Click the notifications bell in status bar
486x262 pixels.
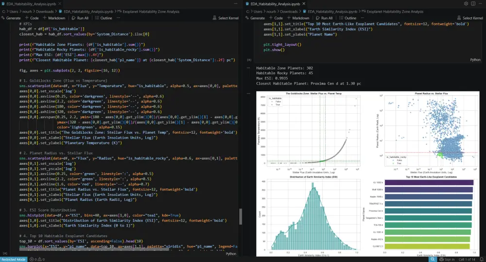coord(482,260)
